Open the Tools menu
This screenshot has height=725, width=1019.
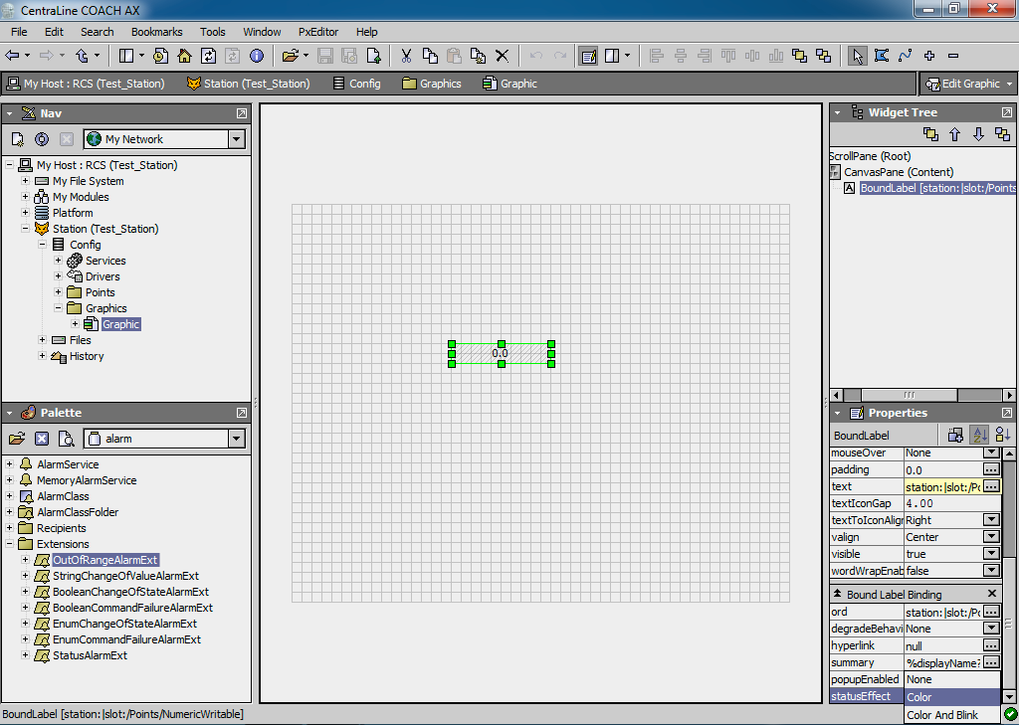point(213,32)
